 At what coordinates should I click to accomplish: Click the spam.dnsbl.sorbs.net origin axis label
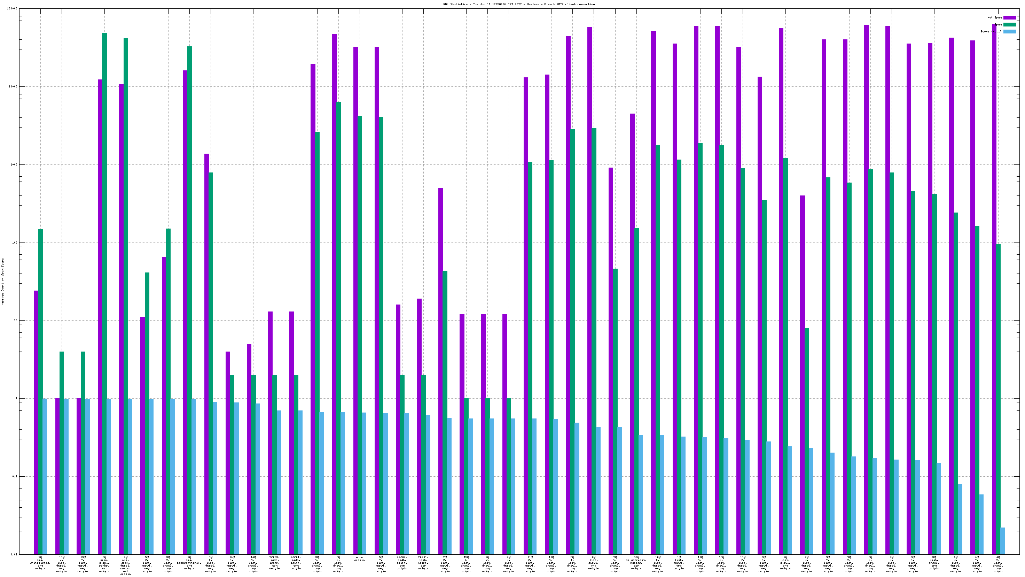[104, 564]
